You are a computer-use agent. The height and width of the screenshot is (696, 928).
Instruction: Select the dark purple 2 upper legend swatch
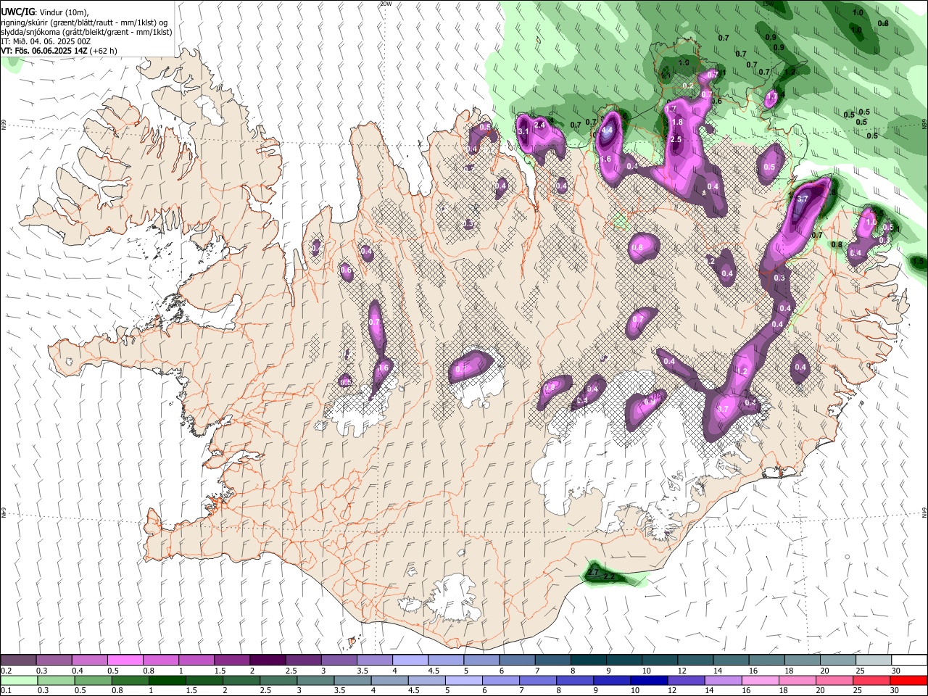[x=268, y=660]
